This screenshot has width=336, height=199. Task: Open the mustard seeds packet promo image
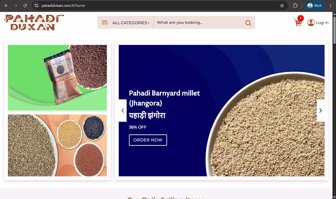[57, 78]
